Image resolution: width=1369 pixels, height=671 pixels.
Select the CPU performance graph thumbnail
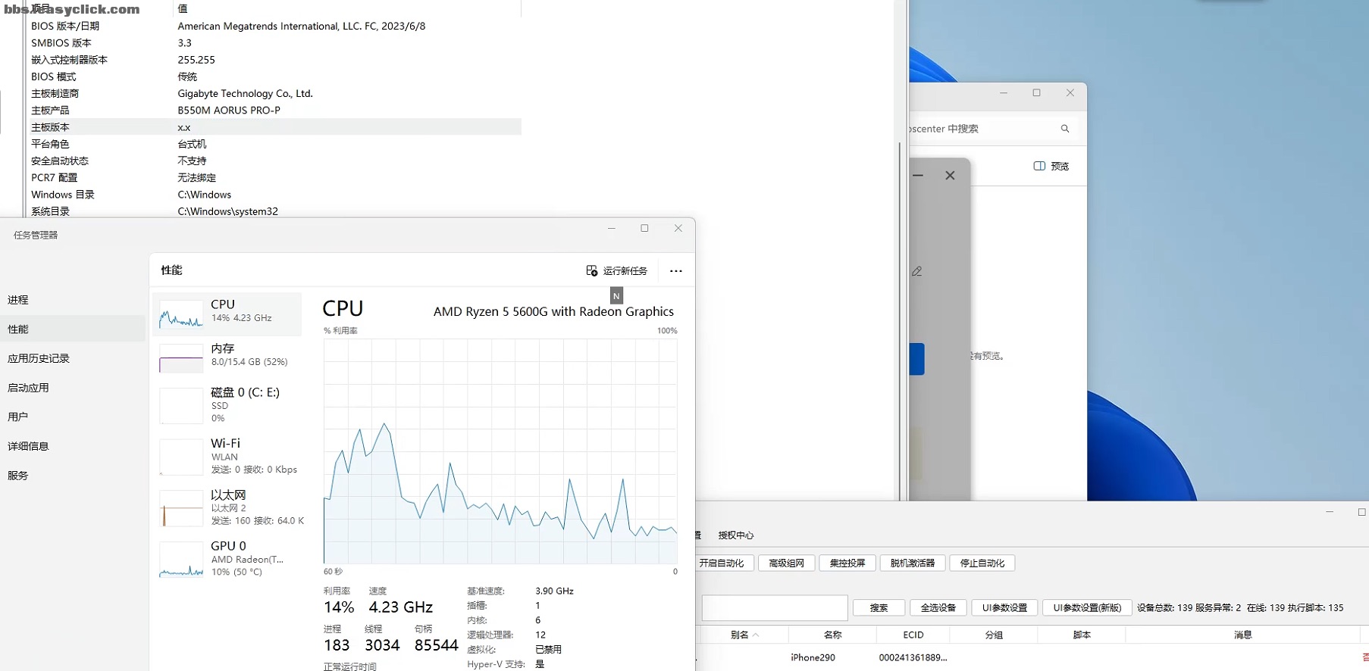tap(181, 314)
